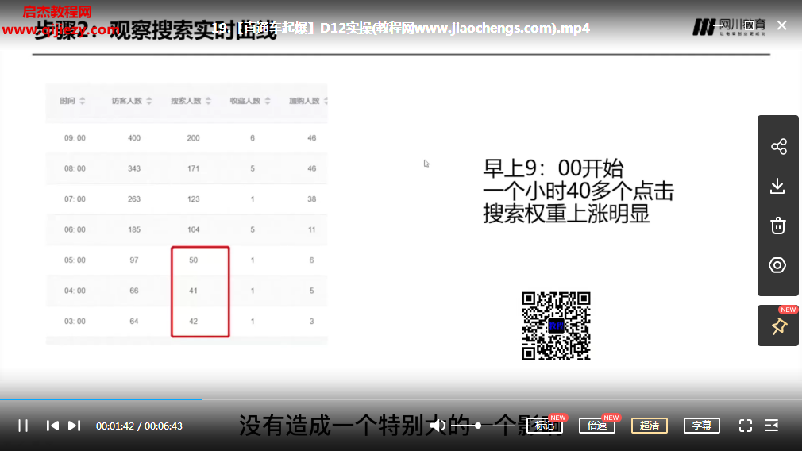Click the share icon in side panel

[778, 147]
